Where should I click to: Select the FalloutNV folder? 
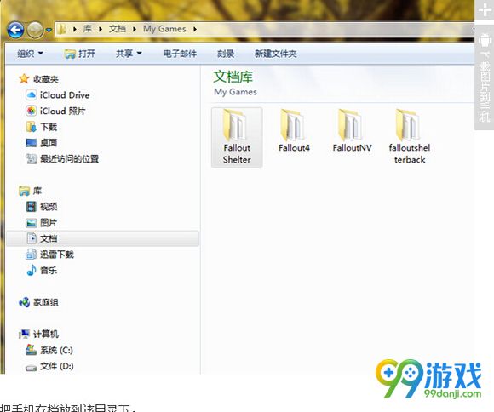pyautogui.click(x=352, y=131)
